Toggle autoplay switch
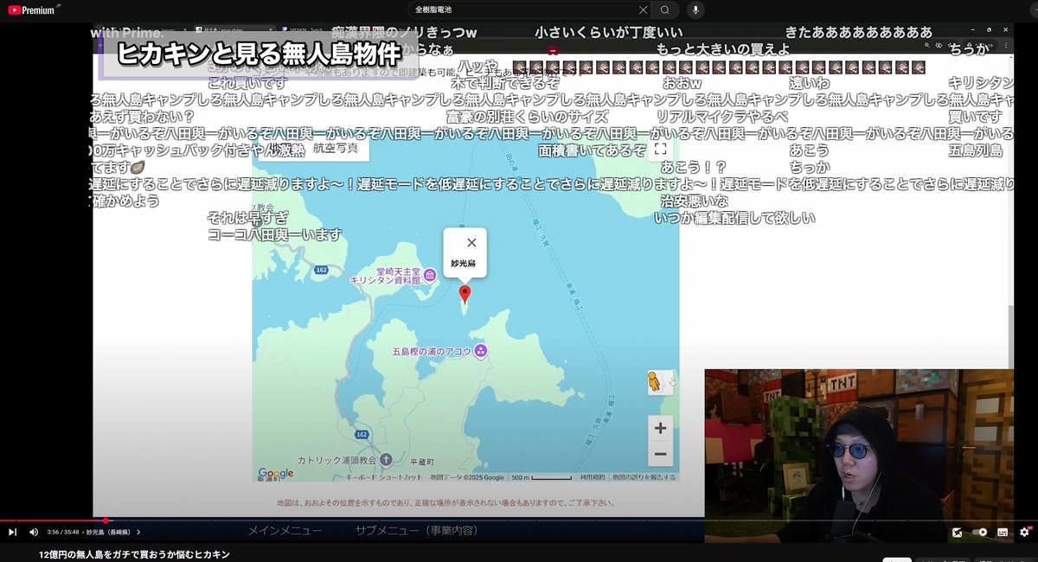The image size is (1038, 562). (980, 532)
